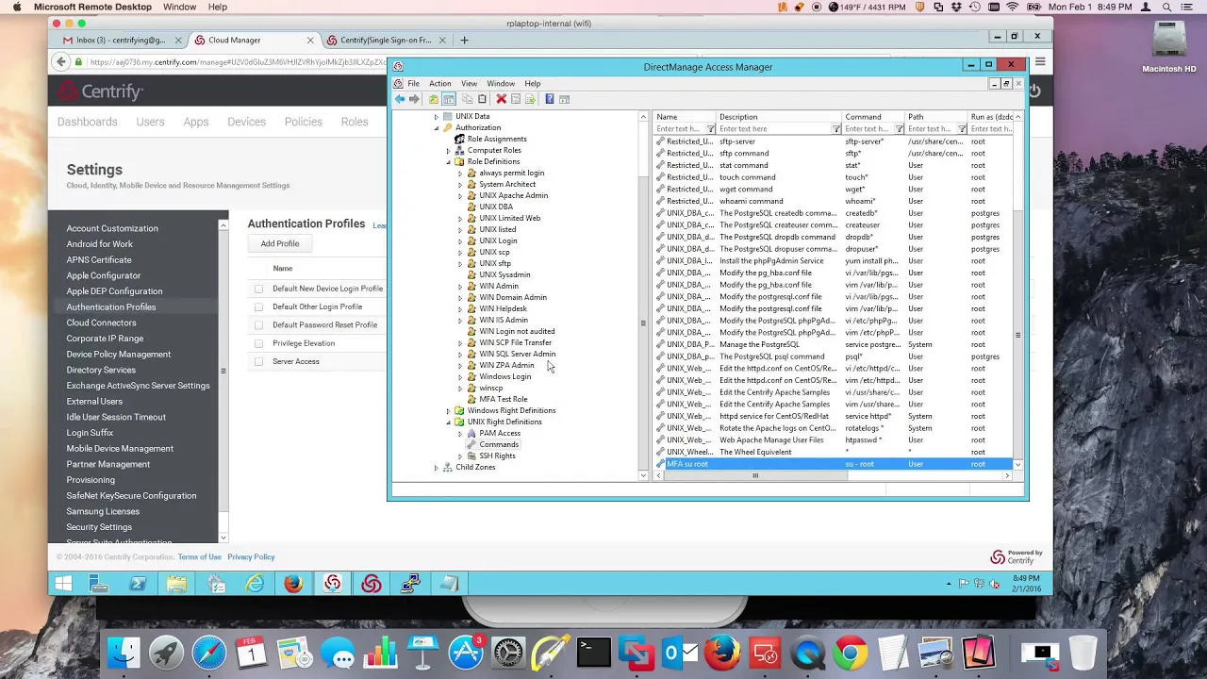
Task: Open PuTTY from the Windows taskbar
Action: click(x=410, y=584)
